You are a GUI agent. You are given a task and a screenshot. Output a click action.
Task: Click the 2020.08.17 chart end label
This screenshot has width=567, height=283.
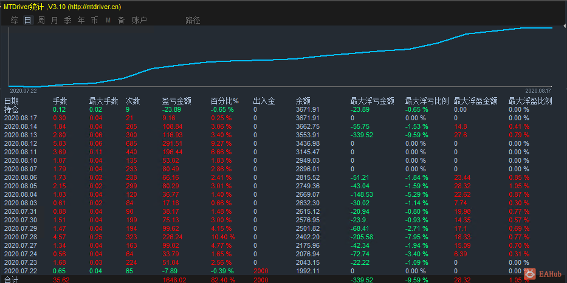point(538,90)
